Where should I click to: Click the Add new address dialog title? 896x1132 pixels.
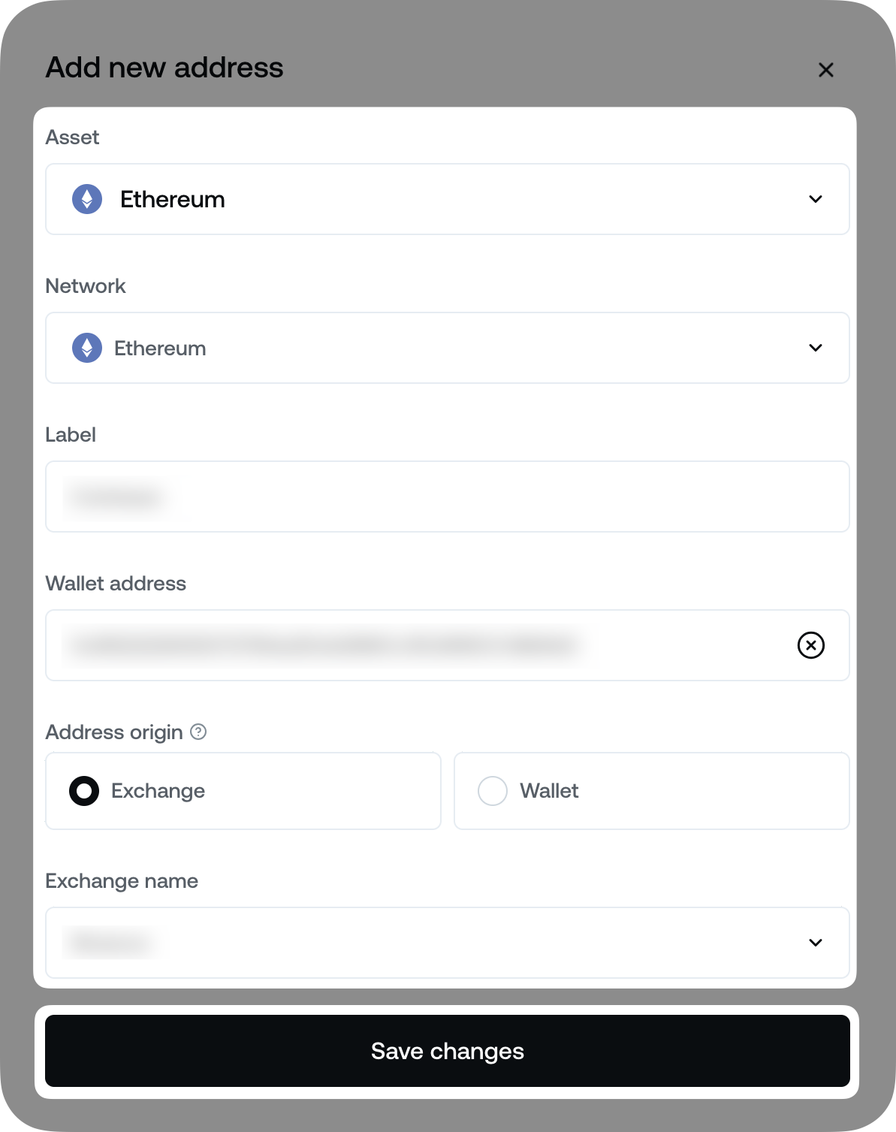coord(164,68)
